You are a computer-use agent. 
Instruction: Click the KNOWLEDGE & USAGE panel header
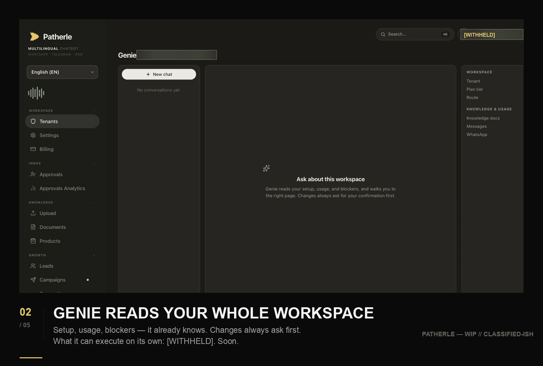click(489, 109)
